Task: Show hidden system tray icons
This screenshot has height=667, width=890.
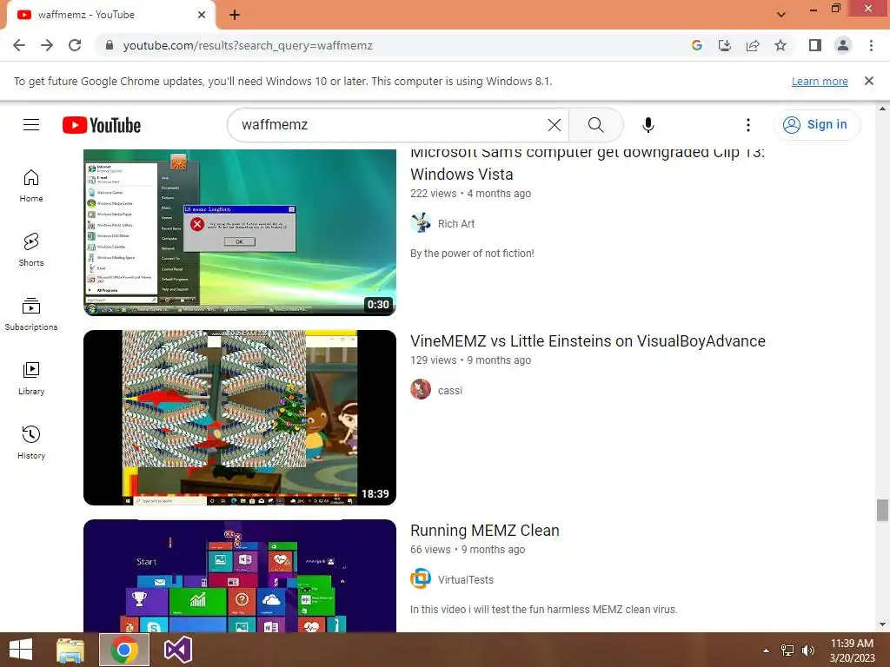Action: pyautogui.click(x=766, y=650)
